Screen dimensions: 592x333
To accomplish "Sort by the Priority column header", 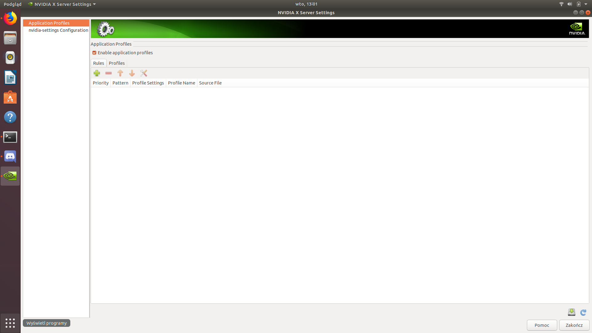I will [101, 83].
